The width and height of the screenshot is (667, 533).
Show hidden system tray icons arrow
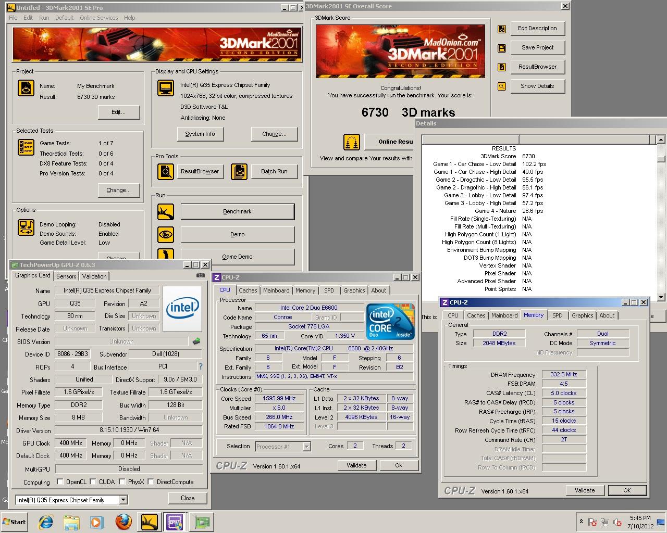tap(581, 522)
